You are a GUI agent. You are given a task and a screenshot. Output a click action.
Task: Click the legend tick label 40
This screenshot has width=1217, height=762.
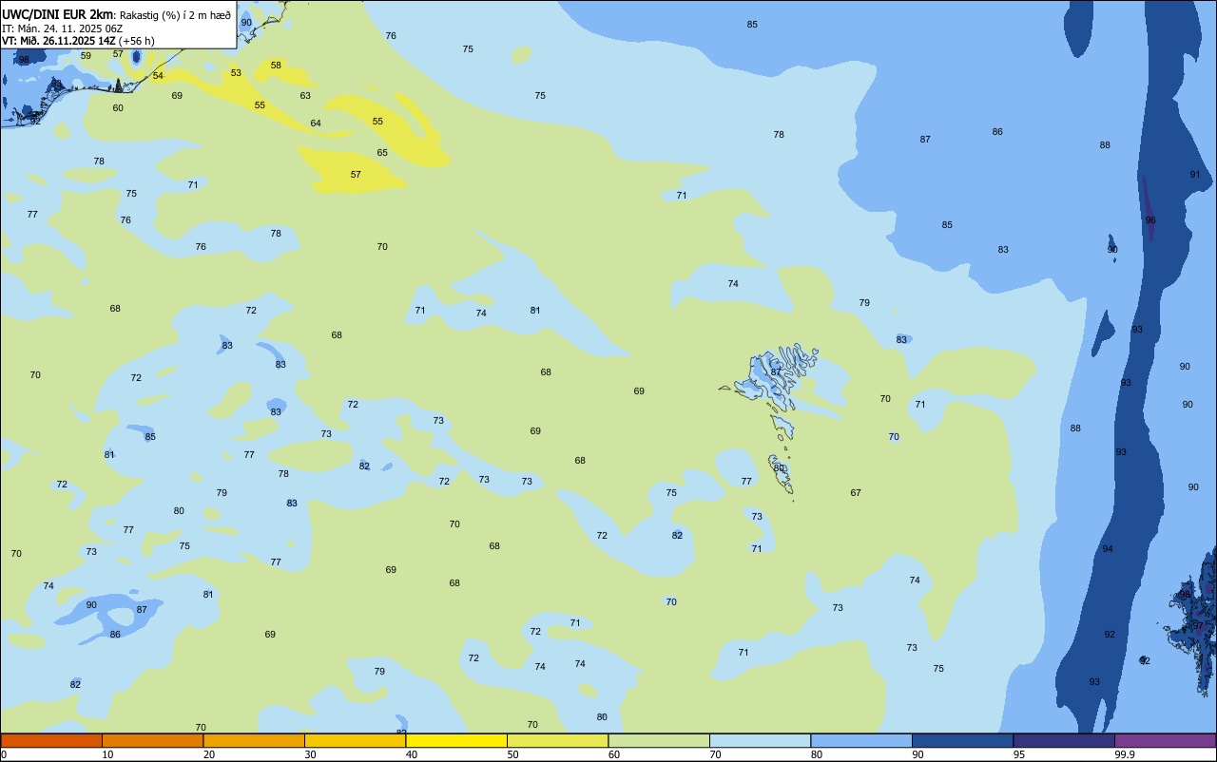pos(412,754)
